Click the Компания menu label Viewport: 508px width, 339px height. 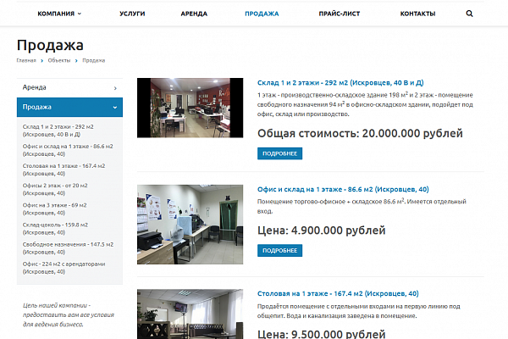[56, 14]
